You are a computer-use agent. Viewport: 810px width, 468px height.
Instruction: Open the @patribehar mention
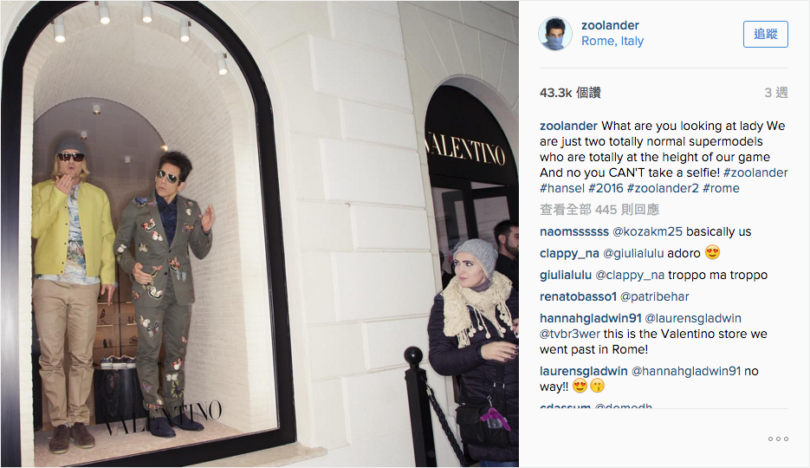pyautogui.click(x=655, y=296)
